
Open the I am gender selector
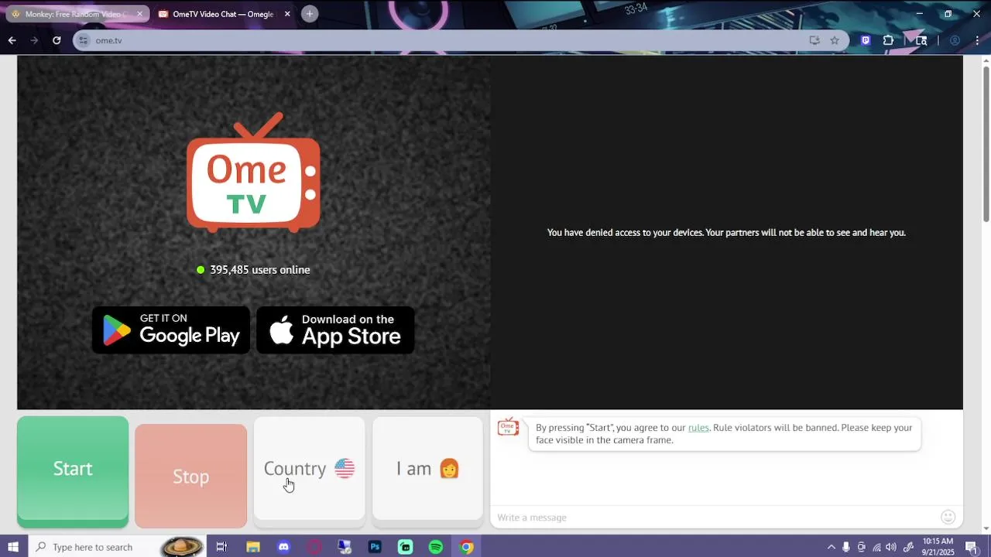(427, 469)
